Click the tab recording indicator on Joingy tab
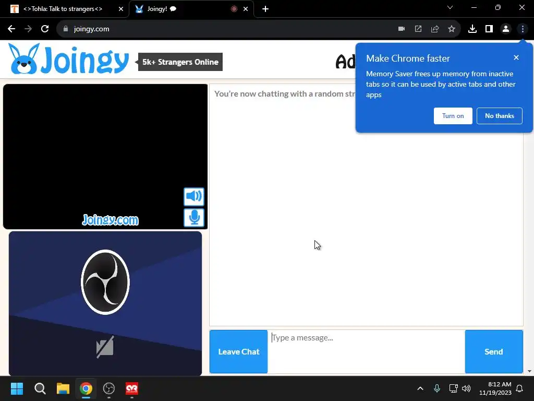 point(234,9)
